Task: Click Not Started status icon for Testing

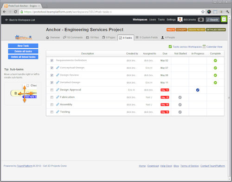Action: [x=180, y=112]
